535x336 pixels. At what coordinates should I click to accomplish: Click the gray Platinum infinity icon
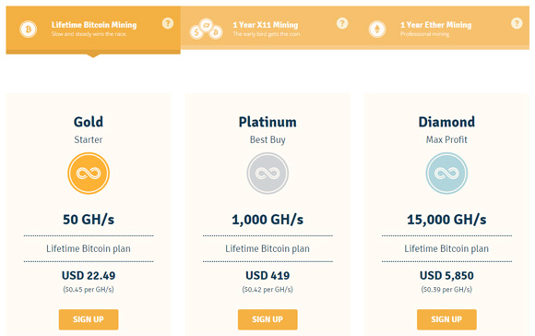click(267, 174)
